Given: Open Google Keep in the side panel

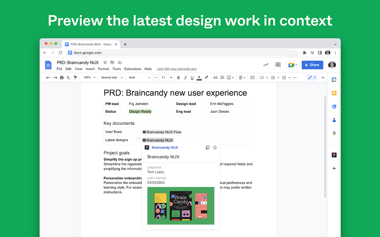Looking at the screenshot, I should 334,93.
